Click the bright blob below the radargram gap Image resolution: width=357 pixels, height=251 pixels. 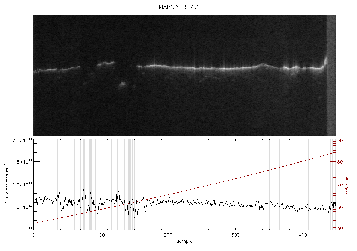[122, 85]
